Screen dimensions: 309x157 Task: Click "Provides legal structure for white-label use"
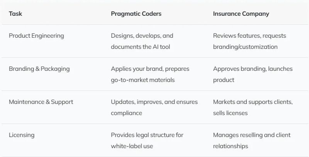pyautogui.click(x=147, y=140)
